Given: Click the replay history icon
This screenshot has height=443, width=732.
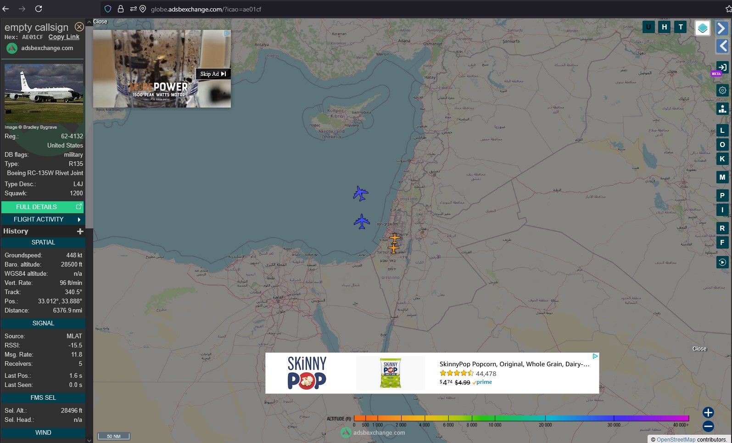Looking at the screenshot, I should click(x=722, y=262).
